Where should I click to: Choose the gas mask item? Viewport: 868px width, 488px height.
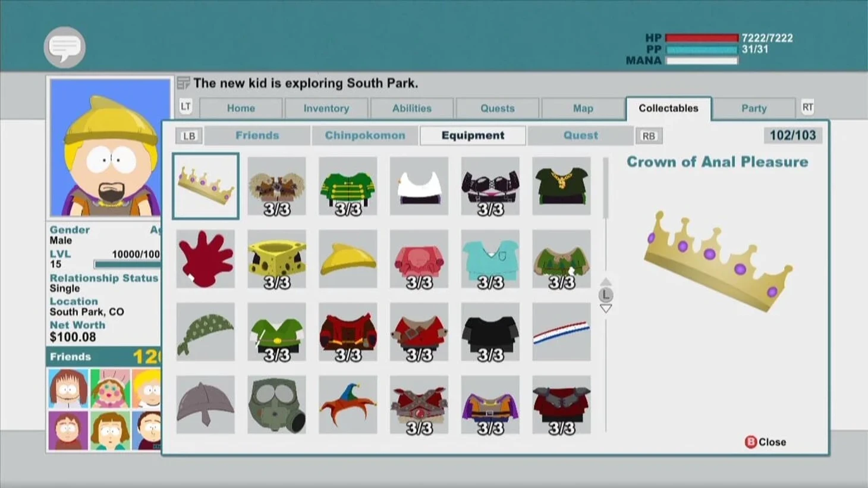(x=276, y=405)
